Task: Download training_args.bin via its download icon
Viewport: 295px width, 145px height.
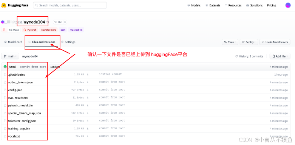Action: [88, 128]
